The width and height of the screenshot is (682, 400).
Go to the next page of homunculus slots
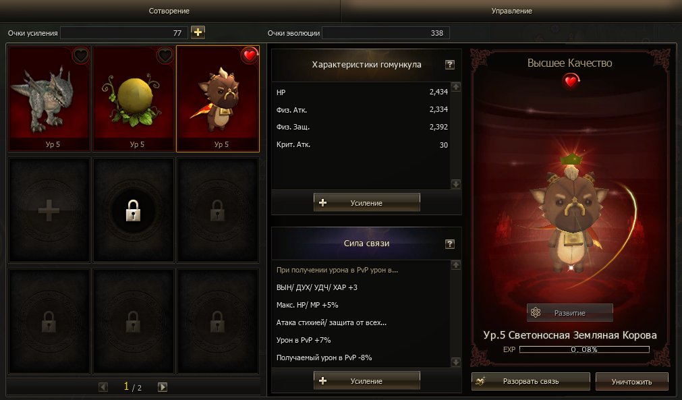point(162,387)
